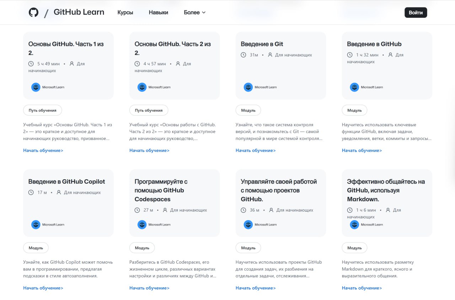Click person level icon in Введение в Git card

(x=270, y=55)
